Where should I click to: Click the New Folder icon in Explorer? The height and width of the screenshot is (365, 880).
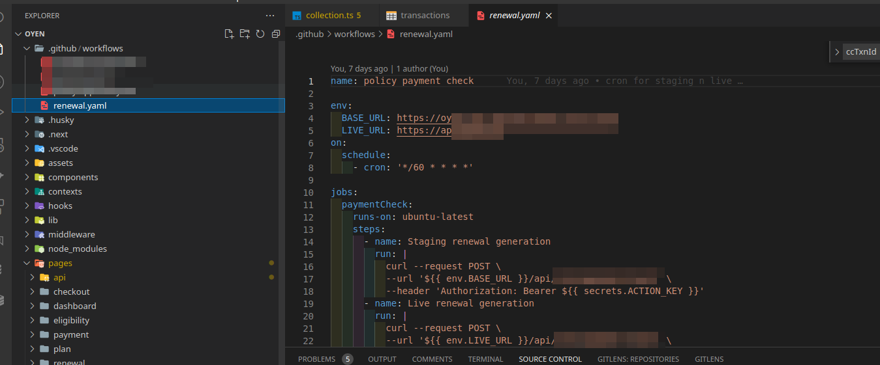click(x=245, y=34)
